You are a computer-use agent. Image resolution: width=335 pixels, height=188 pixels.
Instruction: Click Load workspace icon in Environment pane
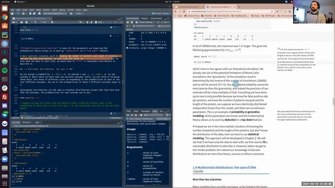[128, 22]
